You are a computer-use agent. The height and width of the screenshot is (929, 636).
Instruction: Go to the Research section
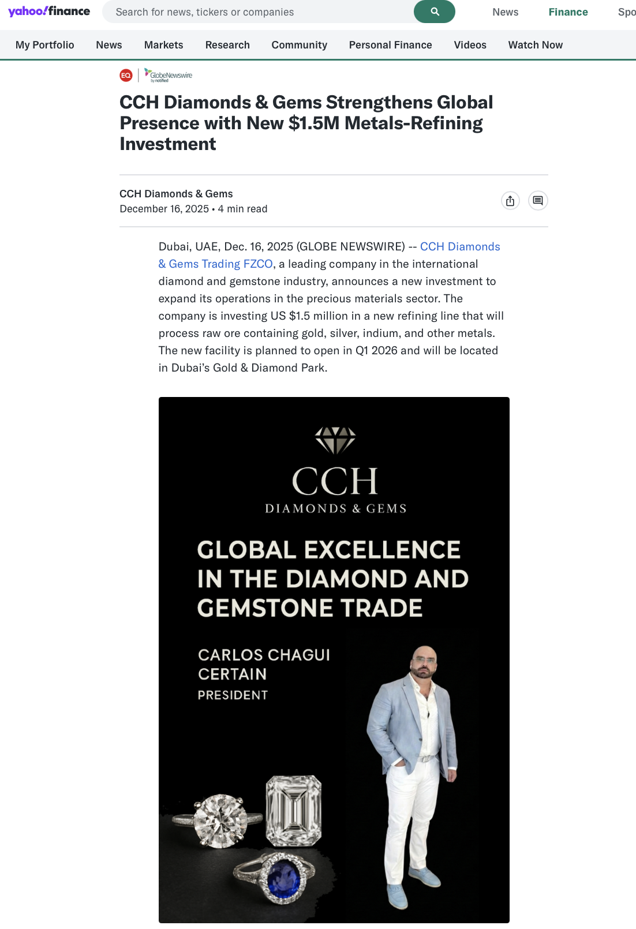point(227,45)
